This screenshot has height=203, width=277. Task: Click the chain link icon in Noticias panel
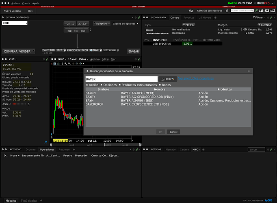[271, 149]
